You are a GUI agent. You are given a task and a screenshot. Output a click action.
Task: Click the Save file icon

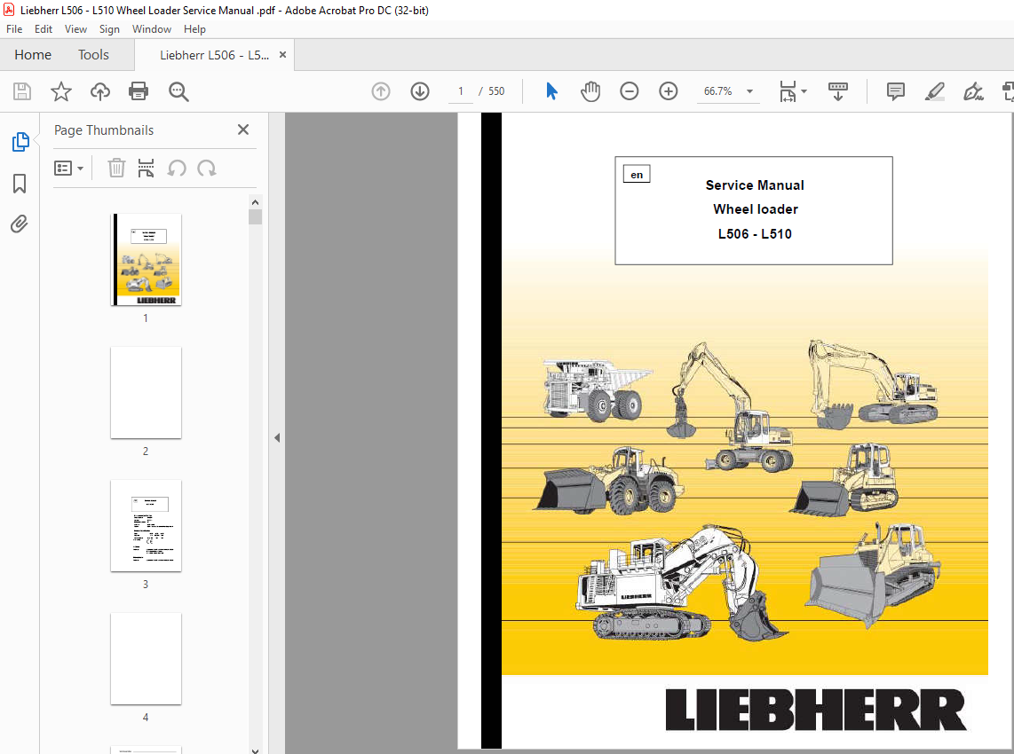tap(22, 91)
